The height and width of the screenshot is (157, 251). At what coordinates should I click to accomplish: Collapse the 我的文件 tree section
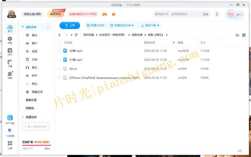23,27
